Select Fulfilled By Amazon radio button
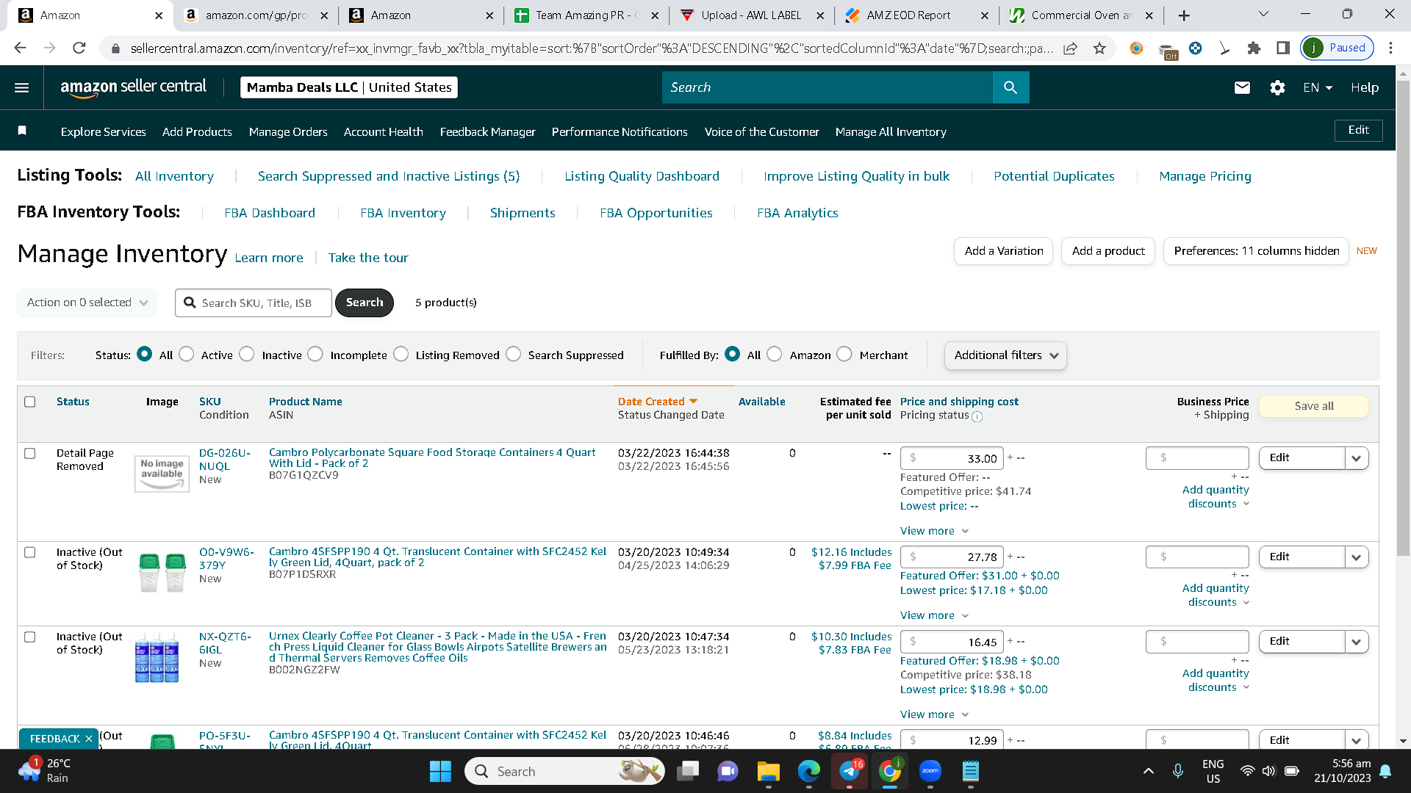This screenshot has height=793, width=1411. pos(775,355)
